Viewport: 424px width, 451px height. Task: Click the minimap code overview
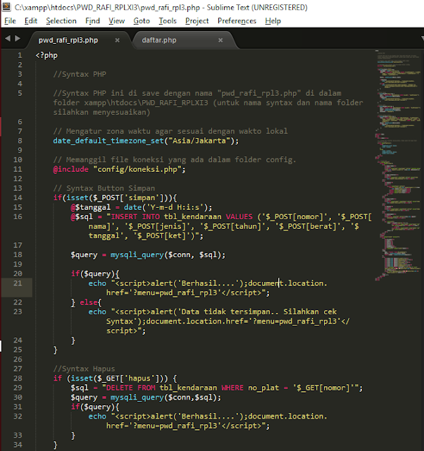click(x=399, y=166)
